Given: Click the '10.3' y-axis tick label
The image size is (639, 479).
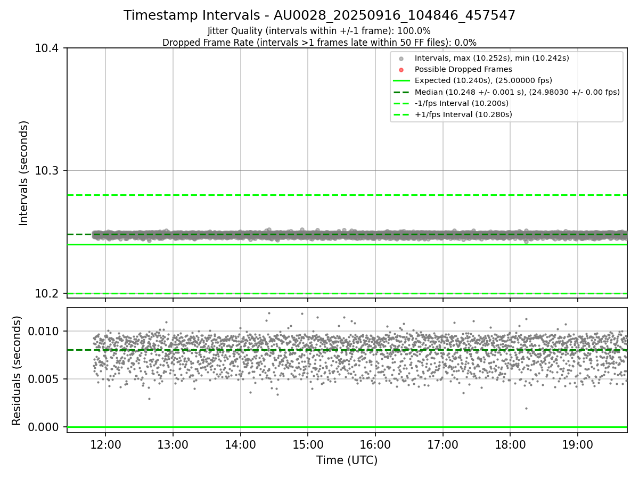Looking at the screenshot, I should (47, 171).
